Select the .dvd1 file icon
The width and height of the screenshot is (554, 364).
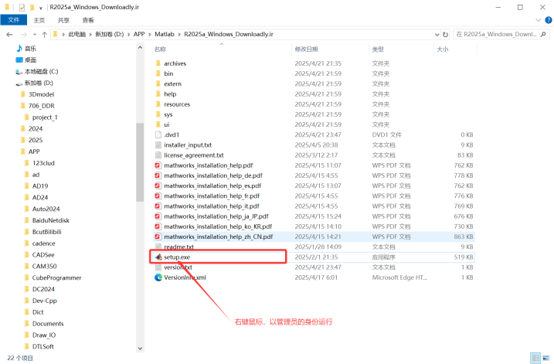click(158, 134)
